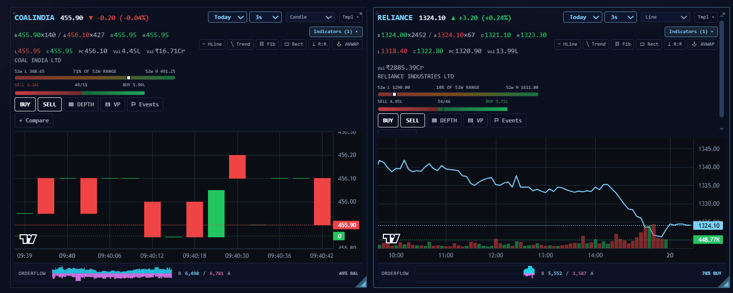Click COALINDIA sell/buy 49/51 ratio bar

click(80, 93)
